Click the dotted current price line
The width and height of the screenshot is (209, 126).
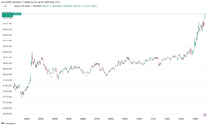click(112, 14)
